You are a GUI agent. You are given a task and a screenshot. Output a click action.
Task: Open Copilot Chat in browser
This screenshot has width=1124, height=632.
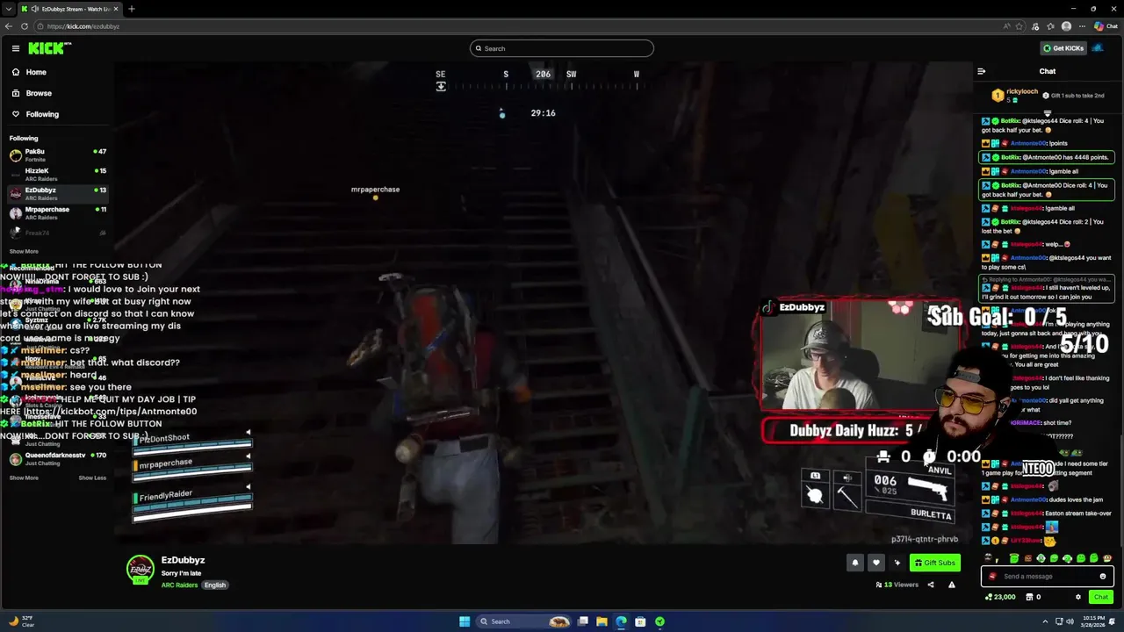point(1106,26)
